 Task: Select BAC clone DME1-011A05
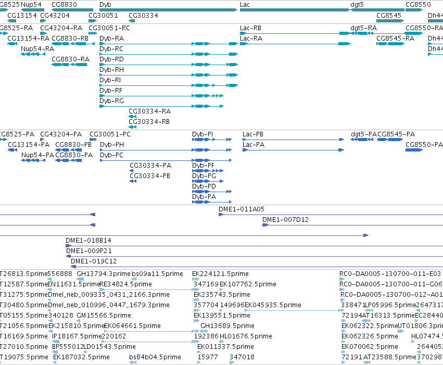tap(242, 209)
